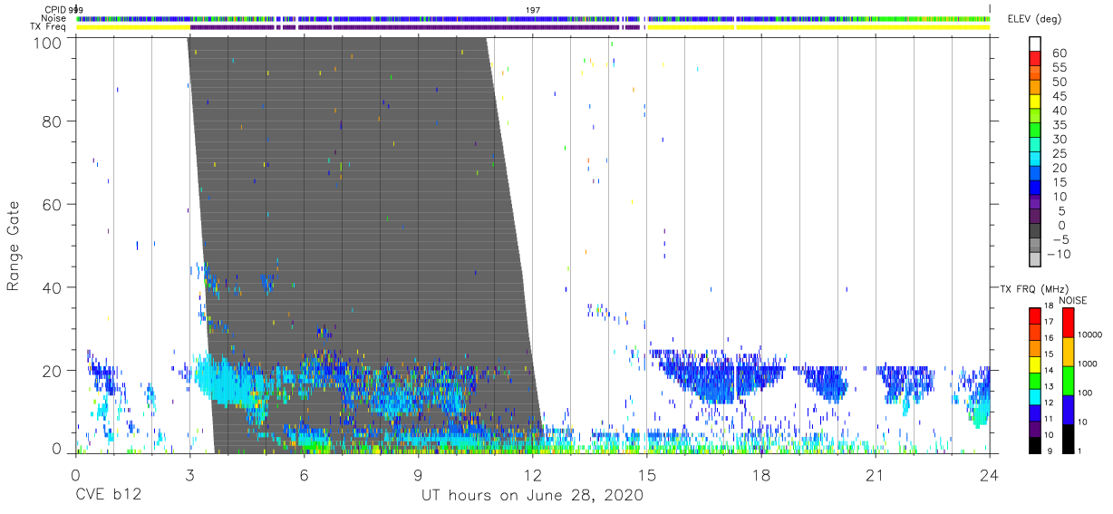The width and height of the screenshot is (1113, 514).
Task: Pick the green segment of the NOISE bar
Action: (x=1069, y=381)
